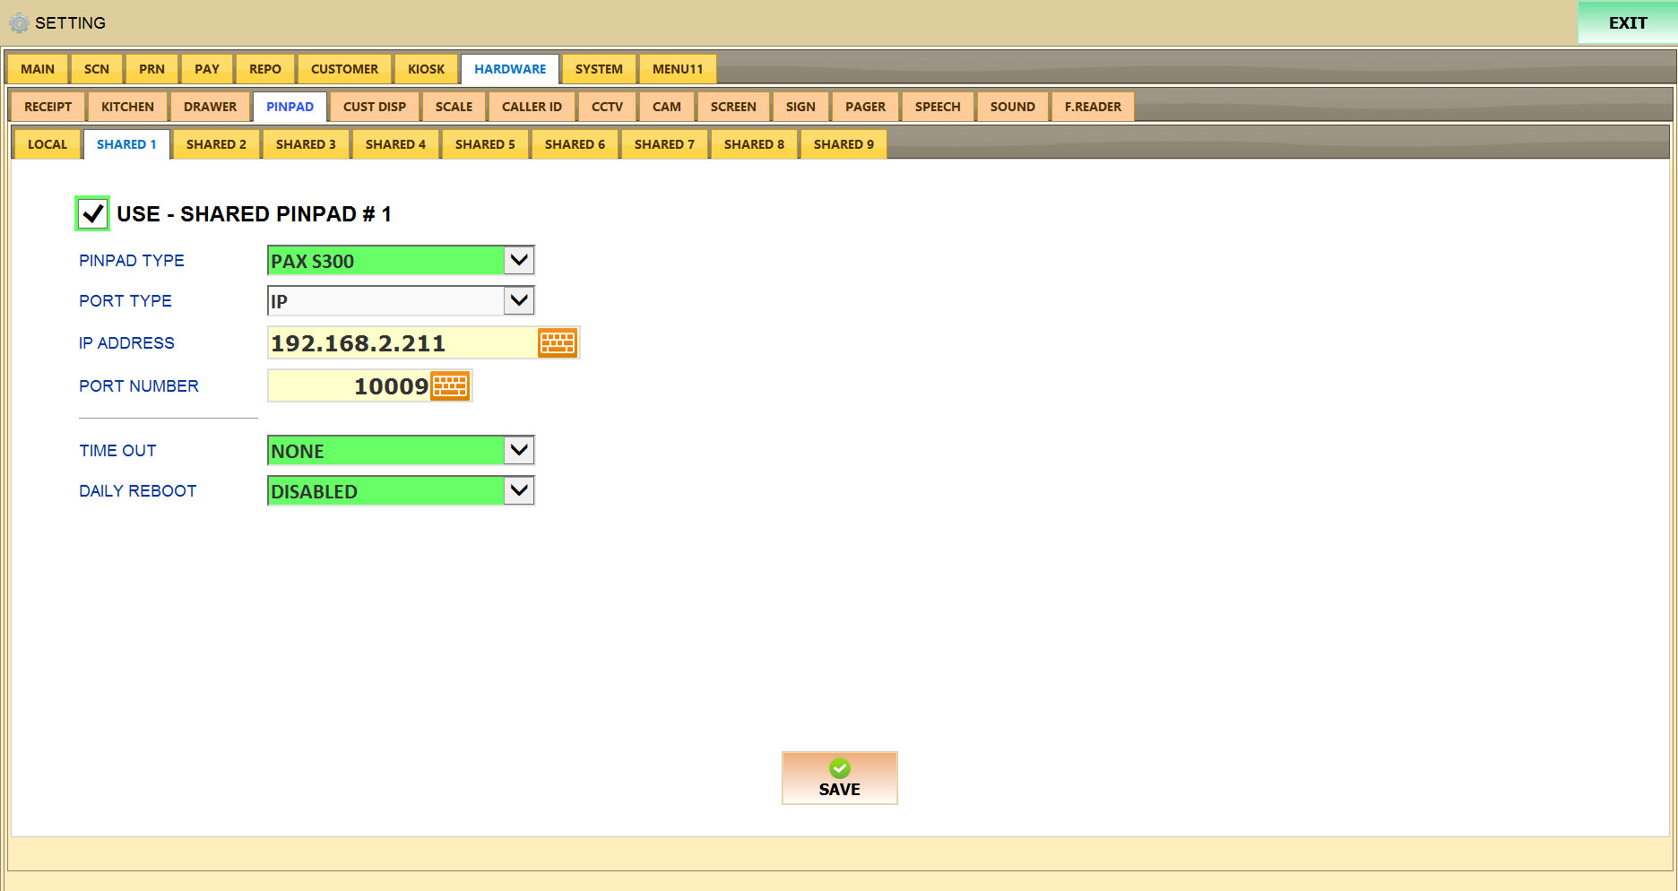Open the SHARED 3 tab
This screenshot has width=1678, height=891.
coord(306,144)
